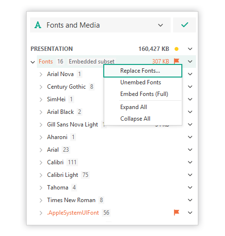Click the yellow status dot near Presentation size
Image resolution: width=225 pixels, height=236 pixels.
pyautogui.click(x=177, y=49)
